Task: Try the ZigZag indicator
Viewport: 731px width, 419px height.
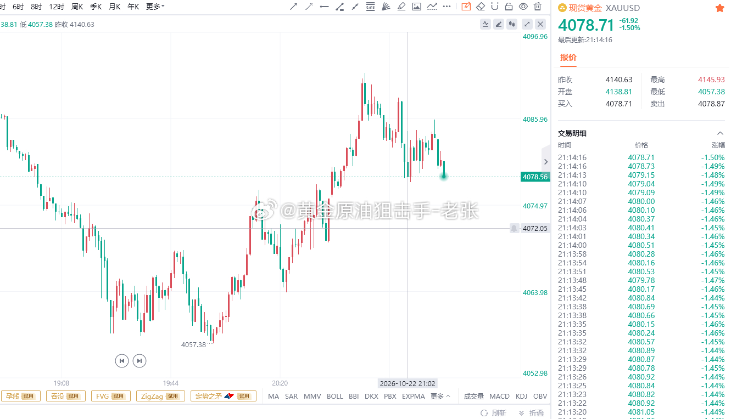Action: tap(160, 396)
